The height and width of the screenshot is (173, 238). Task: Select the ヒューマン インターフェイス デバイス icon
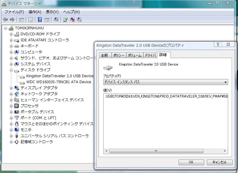(17, 100)
